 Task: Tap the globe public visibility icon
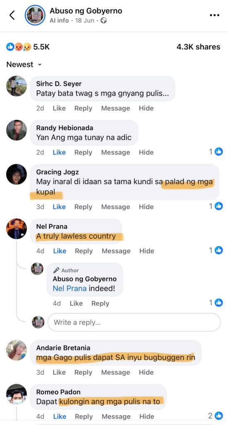pos(104,21)
